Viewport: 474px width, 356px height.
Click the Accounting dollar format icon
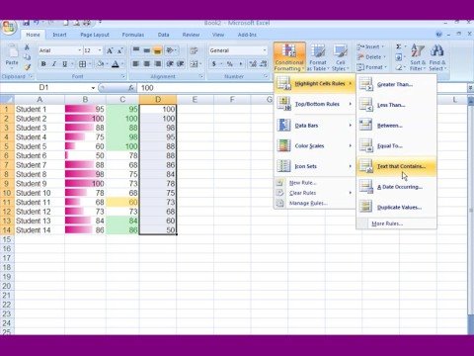[x=213, y=64]
